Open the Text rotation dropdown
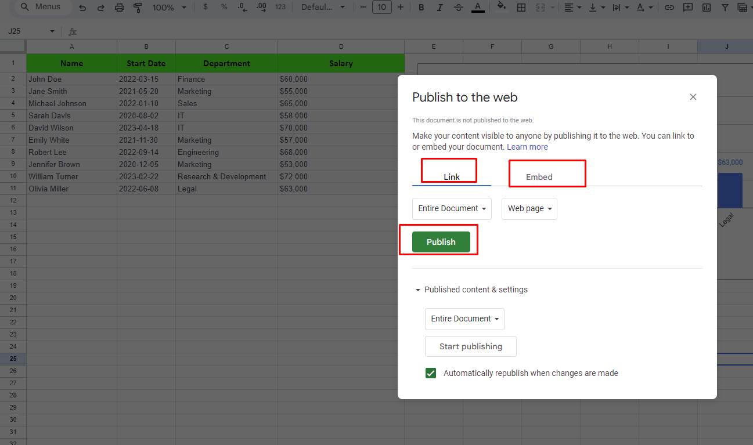753x445 pixels. (644, 7)
